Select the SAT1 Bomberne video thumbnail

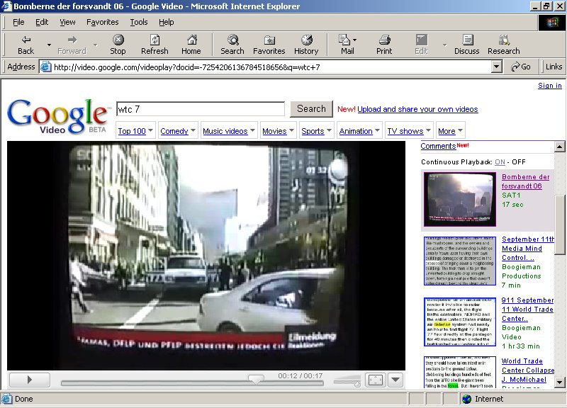click(x=459, y=199)
